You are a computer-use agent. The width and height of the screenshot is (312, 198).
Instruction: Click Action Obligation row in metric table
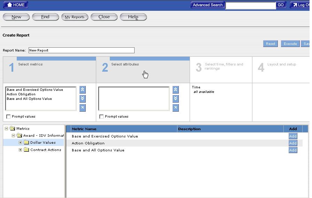coord(184,143)
